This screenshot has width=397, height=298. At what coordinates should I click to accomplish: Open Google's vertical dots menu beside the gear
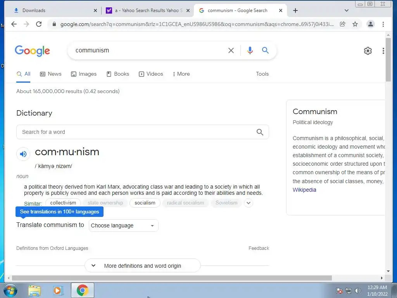(x=383, y=51)
